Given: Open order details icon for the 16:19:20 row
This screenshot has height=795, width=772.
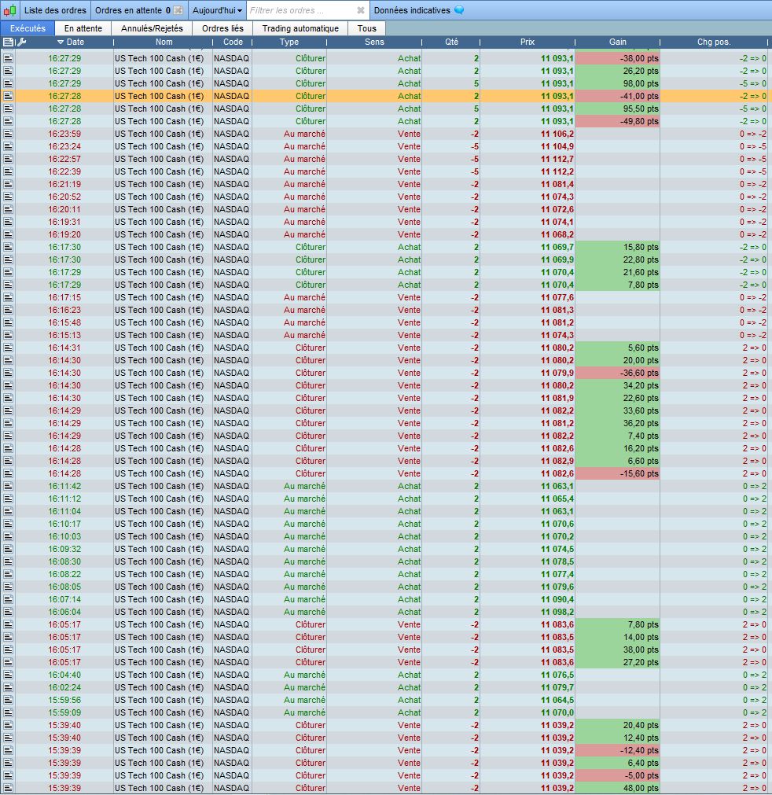Looking at the screenshot, I should coord(8,235).
